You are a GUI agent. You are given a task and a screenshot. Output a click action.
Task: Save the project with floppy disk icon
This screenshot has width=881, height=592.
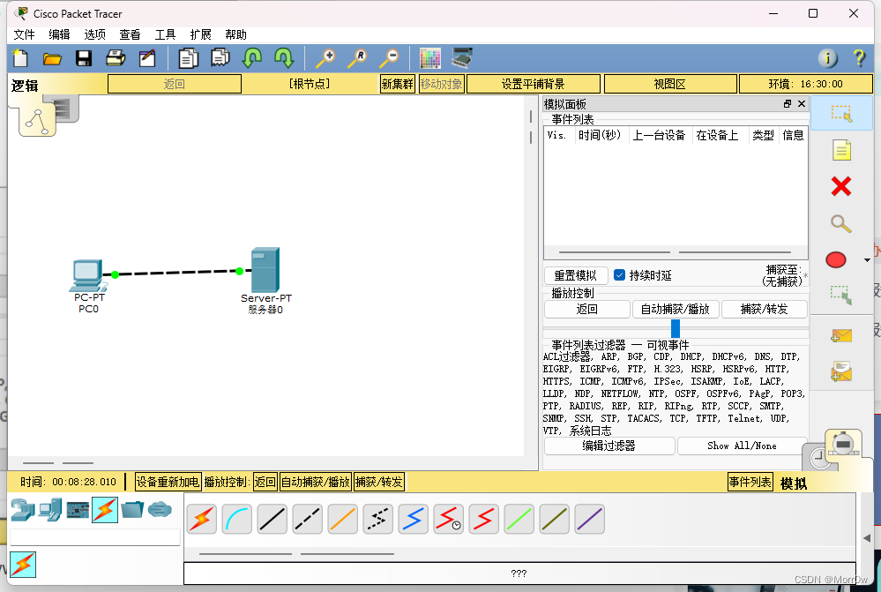84,58
